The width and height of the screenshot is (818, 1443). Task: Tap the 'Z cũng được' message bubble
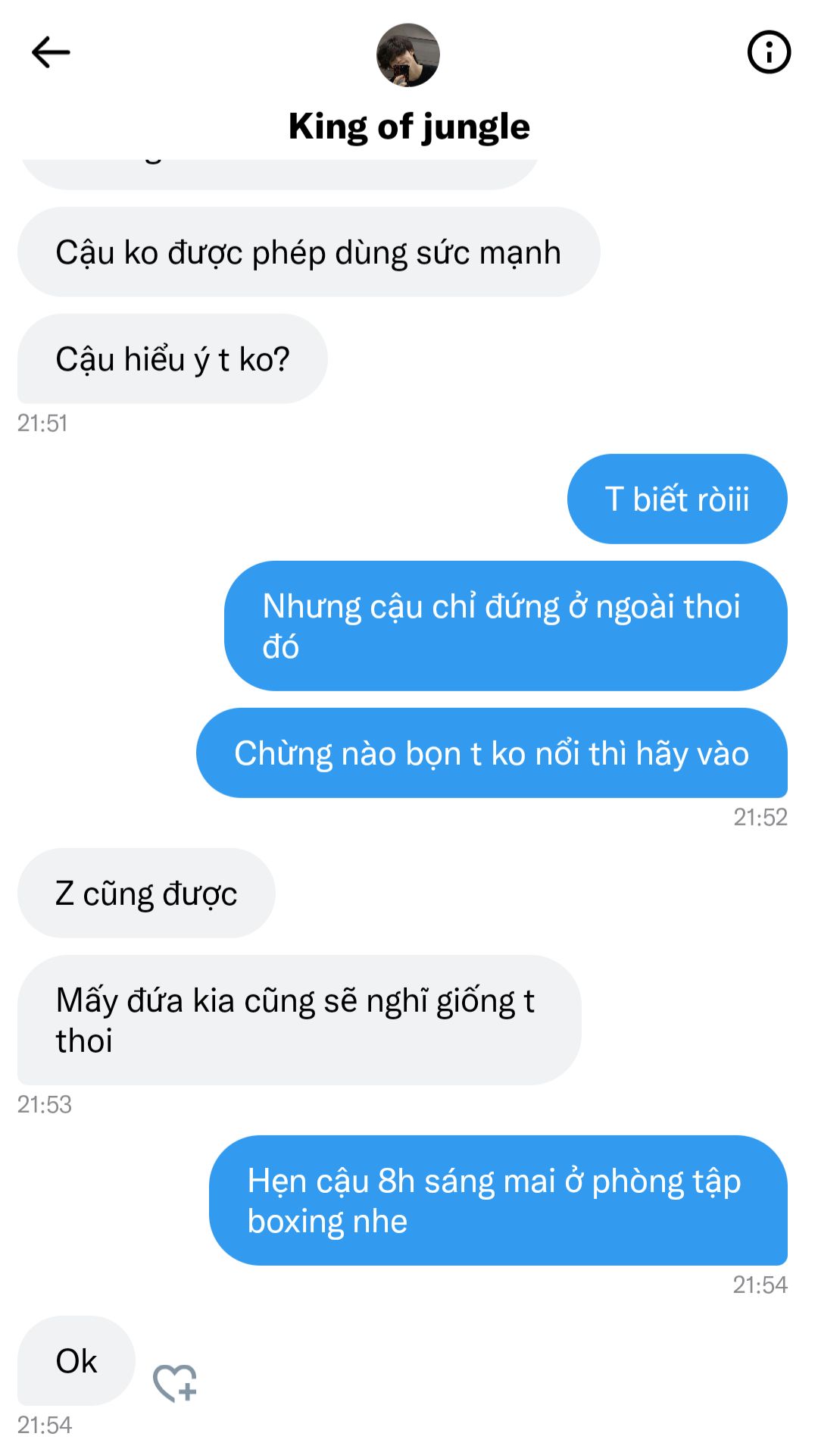[x=146, y=893]
